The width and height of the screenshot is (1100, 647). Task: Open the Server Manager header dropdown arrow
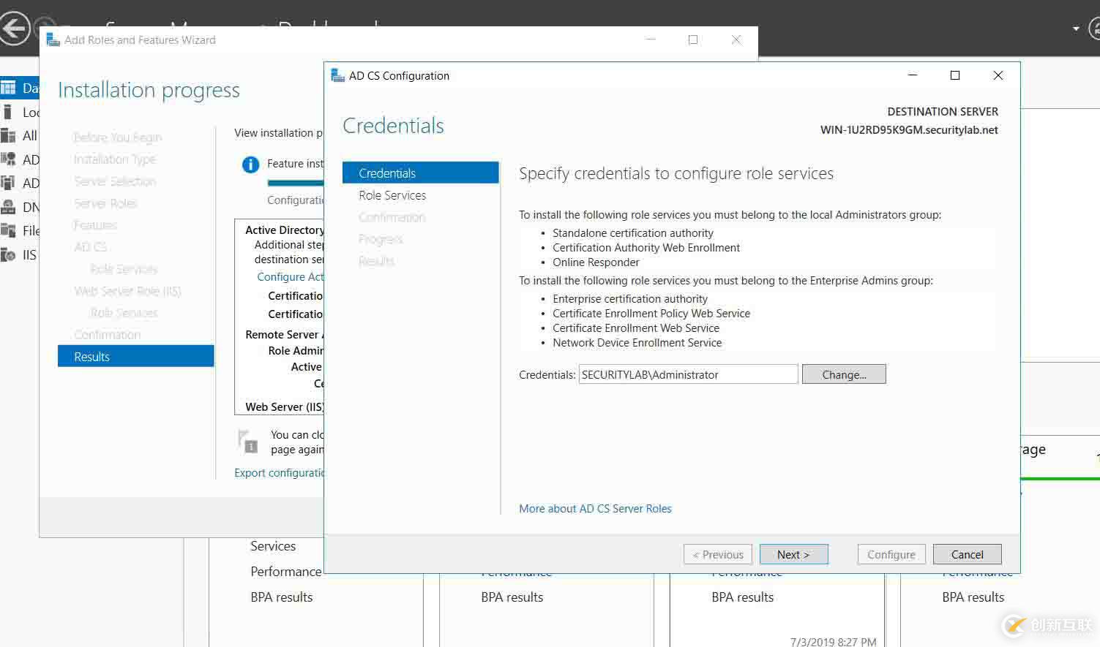coord(1076,29)
